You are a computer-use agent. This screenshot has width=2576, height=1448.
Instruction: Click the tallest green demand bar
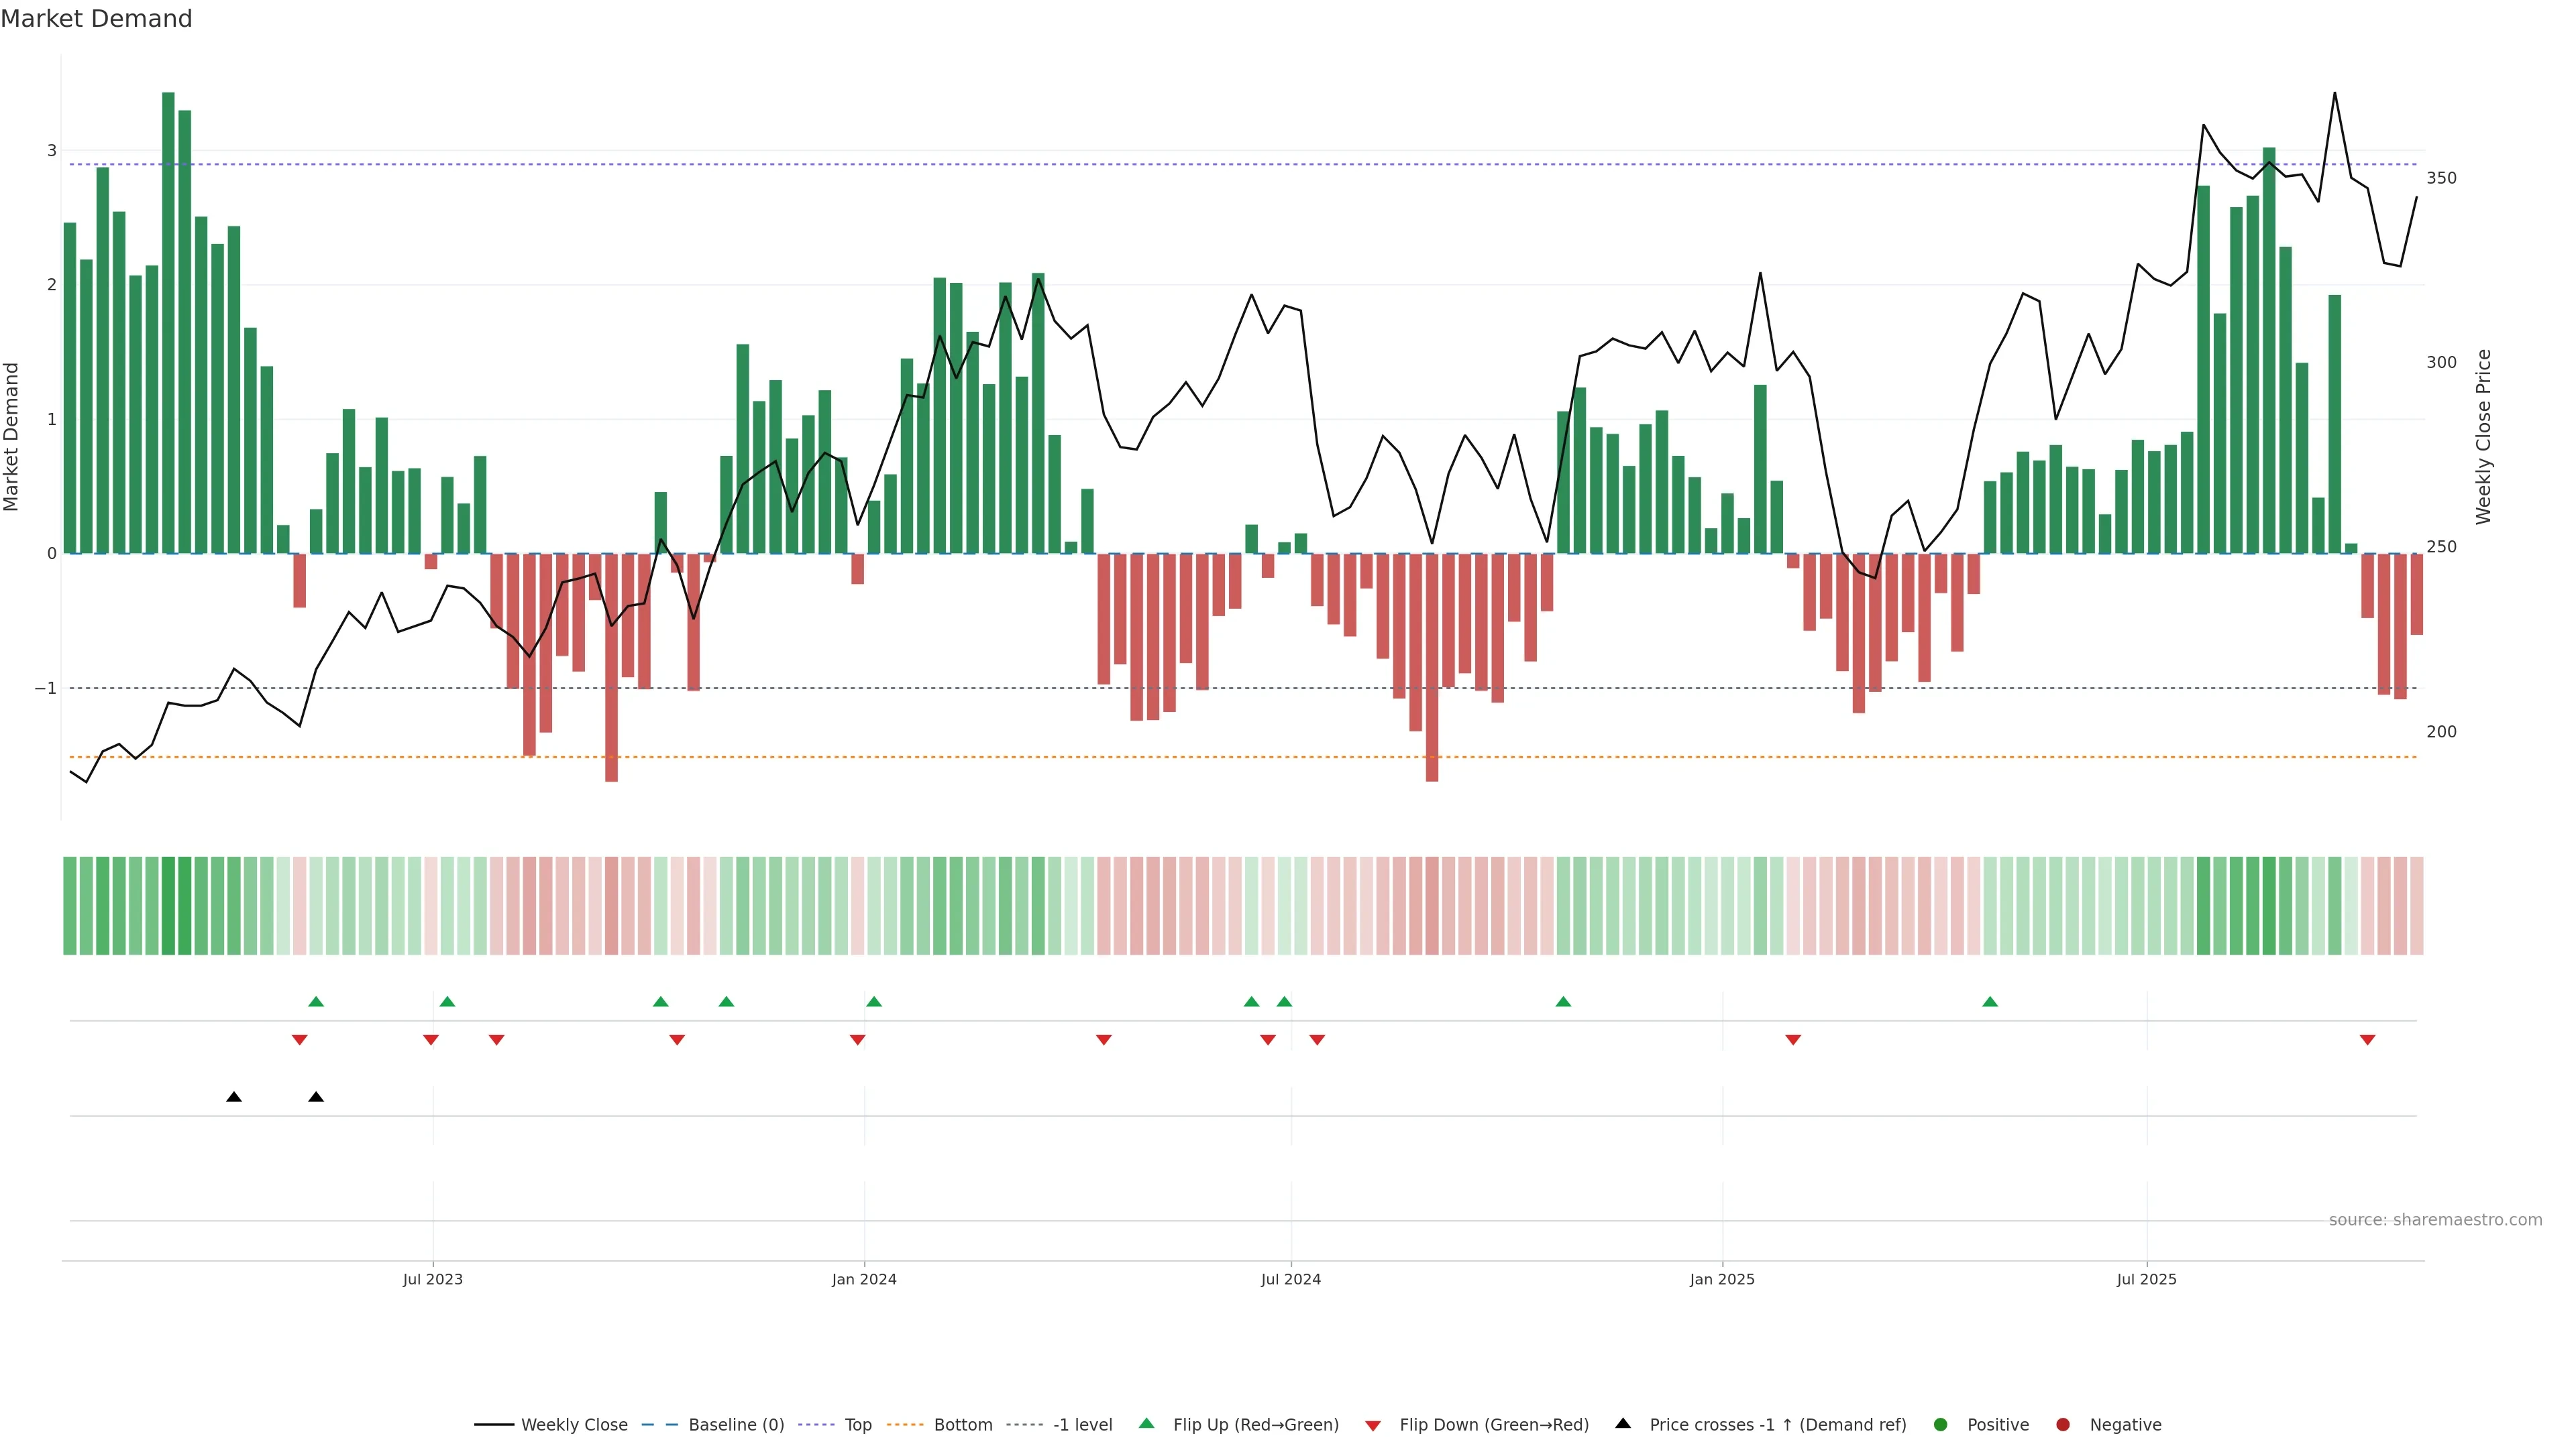168,320
